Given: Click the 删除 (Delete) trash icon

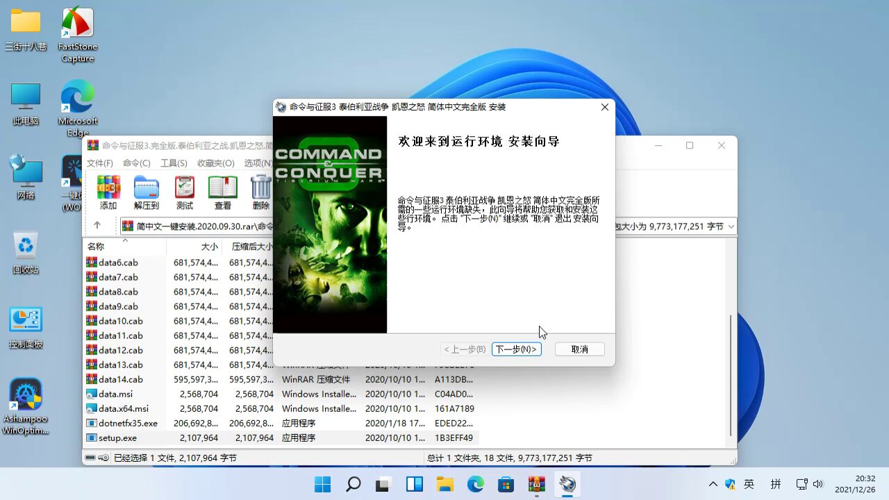Looking at the screenshot, I should 261,193.
